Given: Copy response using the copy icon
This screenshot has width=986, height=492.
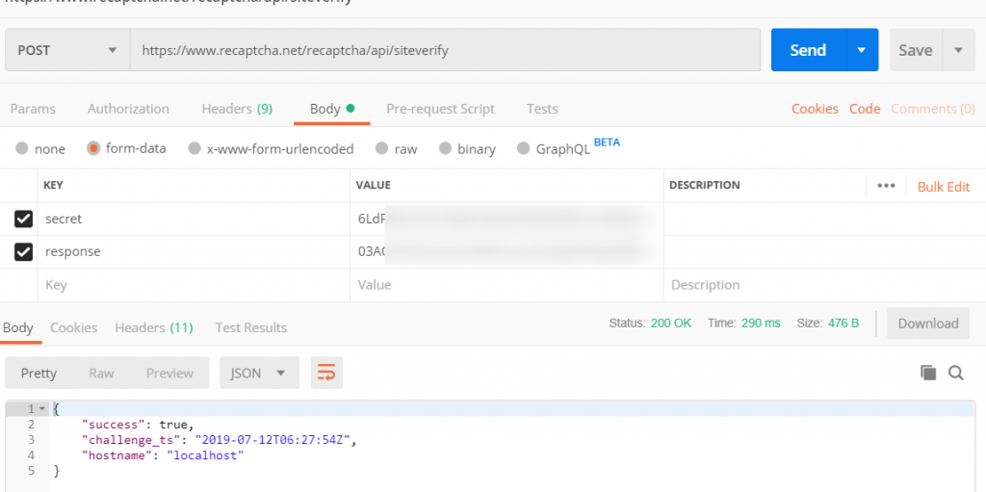Looking at the screenshot, I should coord(928,373).
